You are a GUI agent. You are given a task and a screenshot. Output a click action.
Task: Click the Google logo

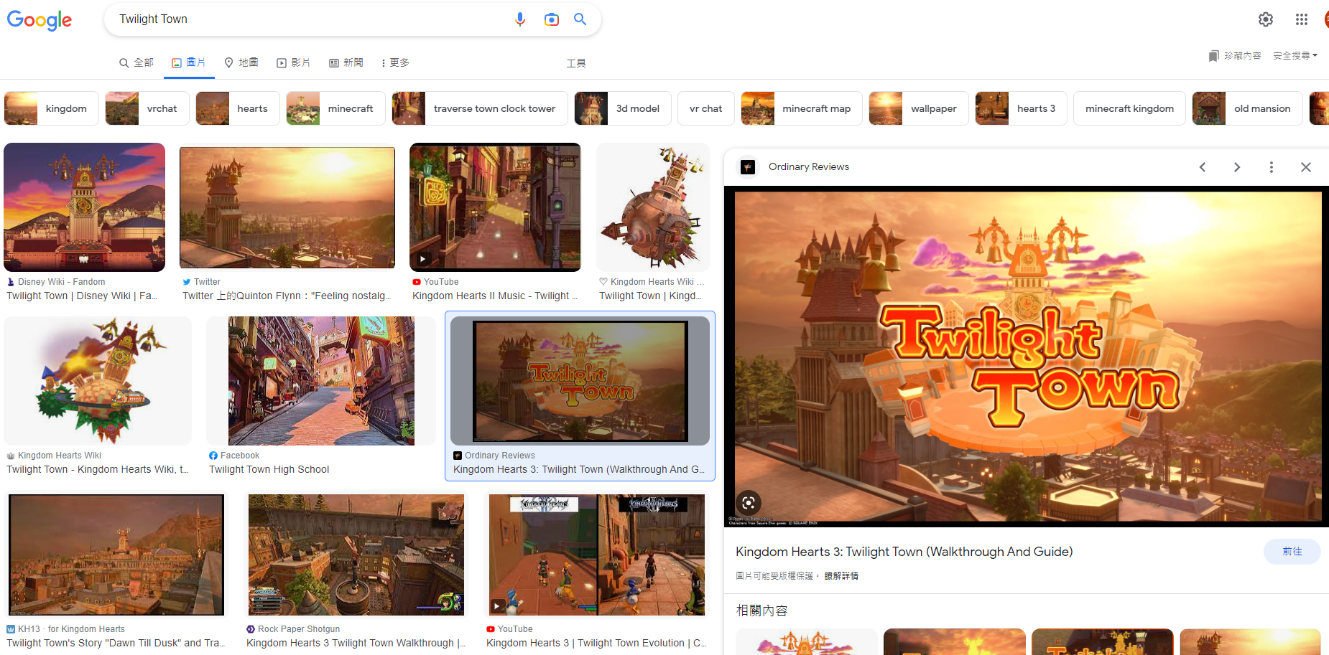(x=40, y=20)
